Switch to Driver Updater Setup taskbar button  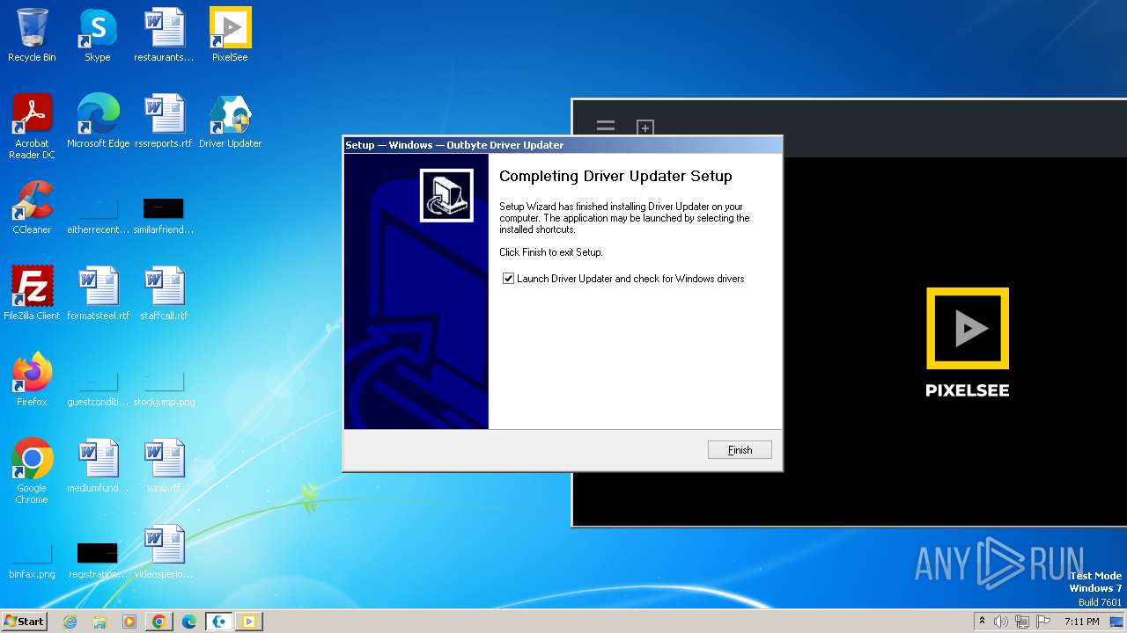(219, 622)
